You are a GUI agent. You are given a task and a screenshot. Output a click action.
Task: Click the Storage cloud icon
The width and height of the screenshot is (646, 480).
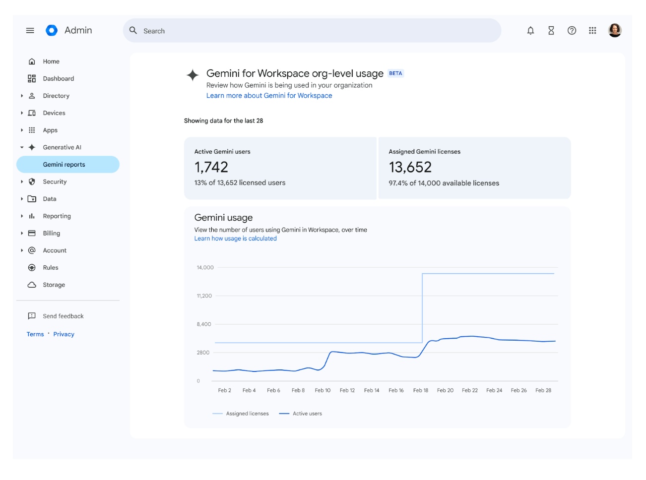pyautogui.click(x=32, y=285)
